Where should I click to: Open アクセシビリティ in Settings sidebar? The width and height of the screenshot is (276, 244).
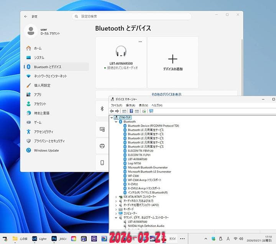click(x=56, y=132)
